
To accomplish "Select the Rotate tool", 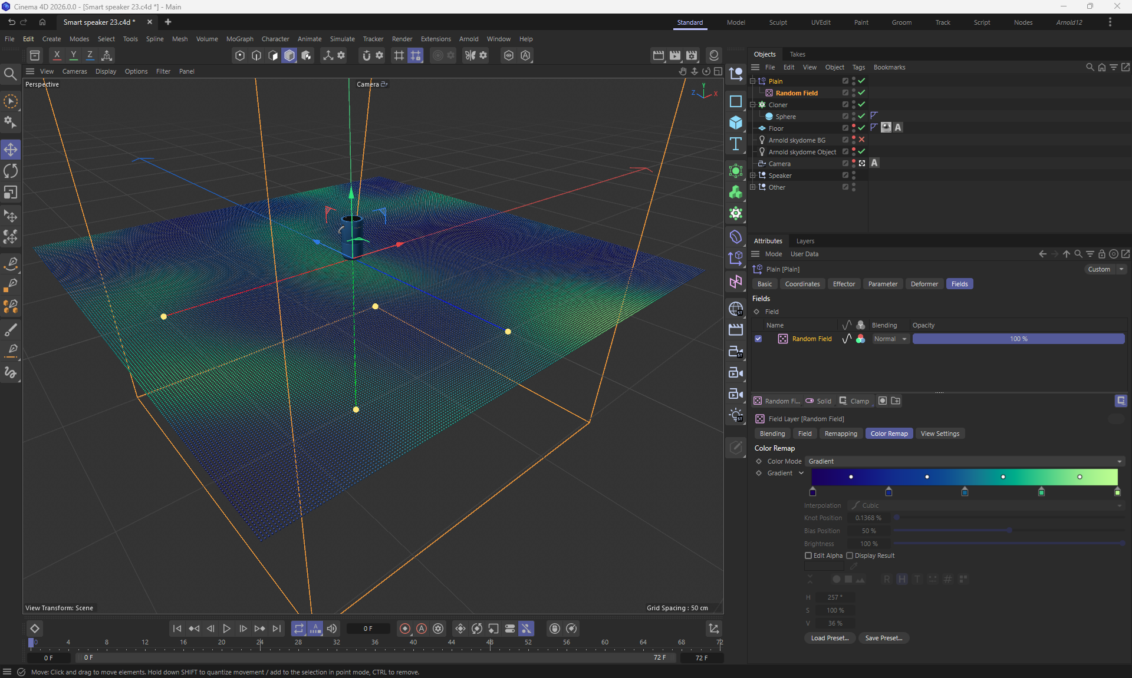I will (11, 171).
